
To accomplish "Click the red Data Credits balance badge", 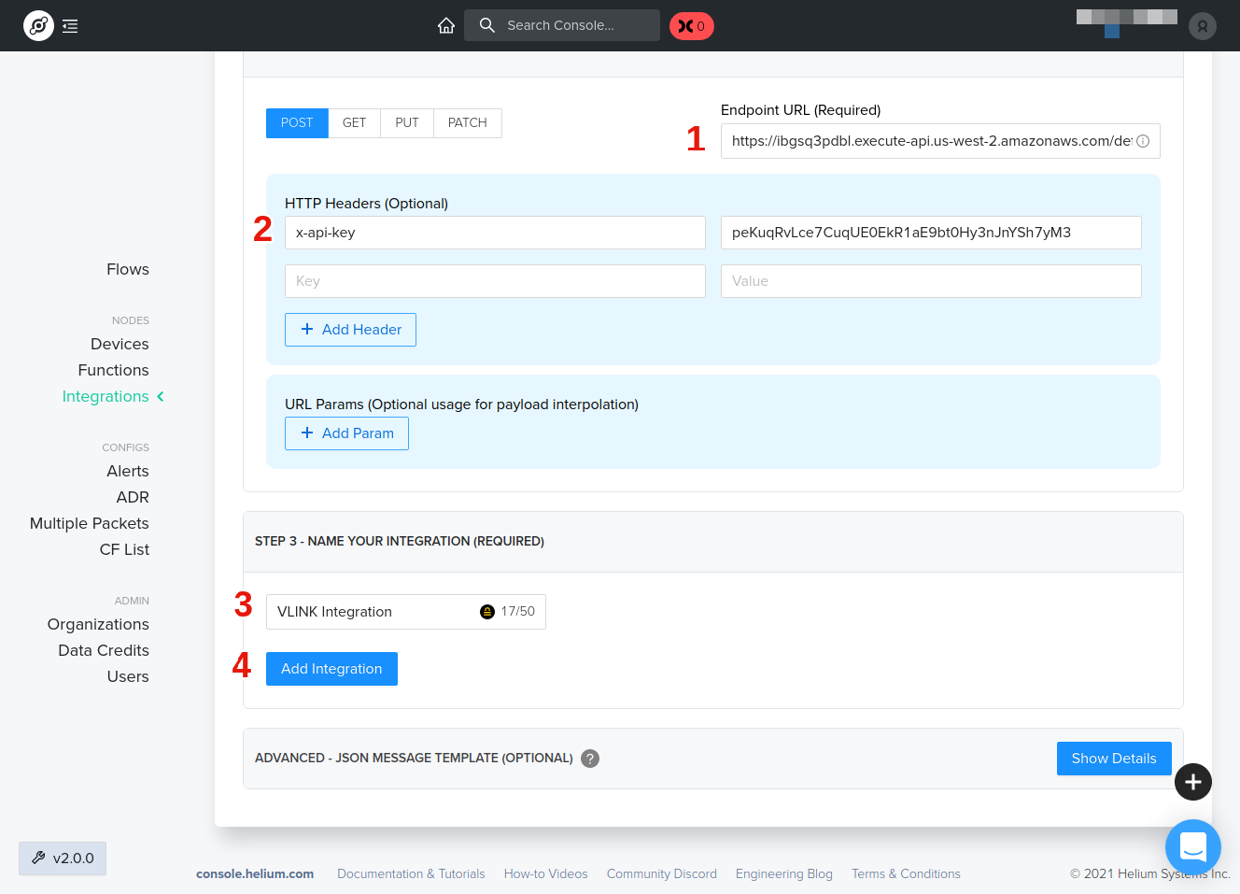I will 691,26.
